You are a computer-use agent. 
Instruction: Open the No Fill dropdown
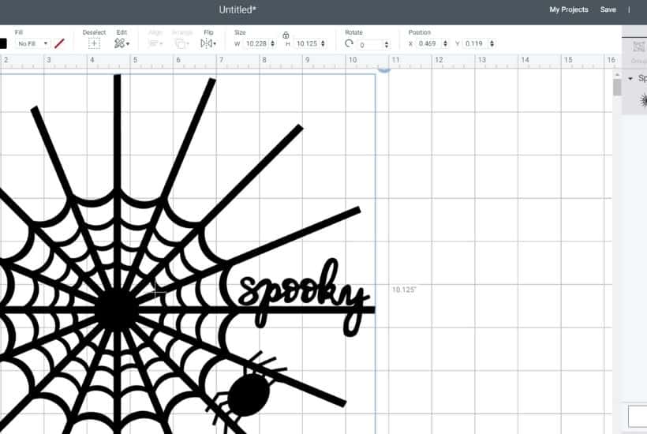(33, 43)
